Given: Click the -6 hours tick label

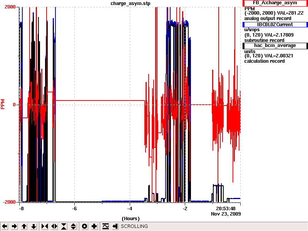Looking at the screenshot, I should [74, 208].
